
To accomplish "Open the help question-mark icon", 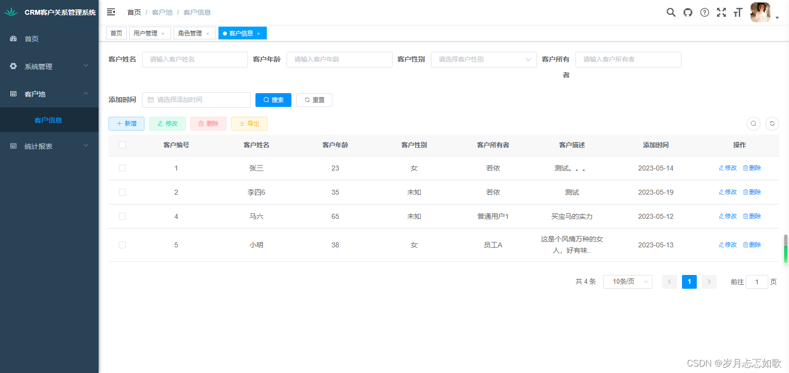I will click(x=704, y=12).
